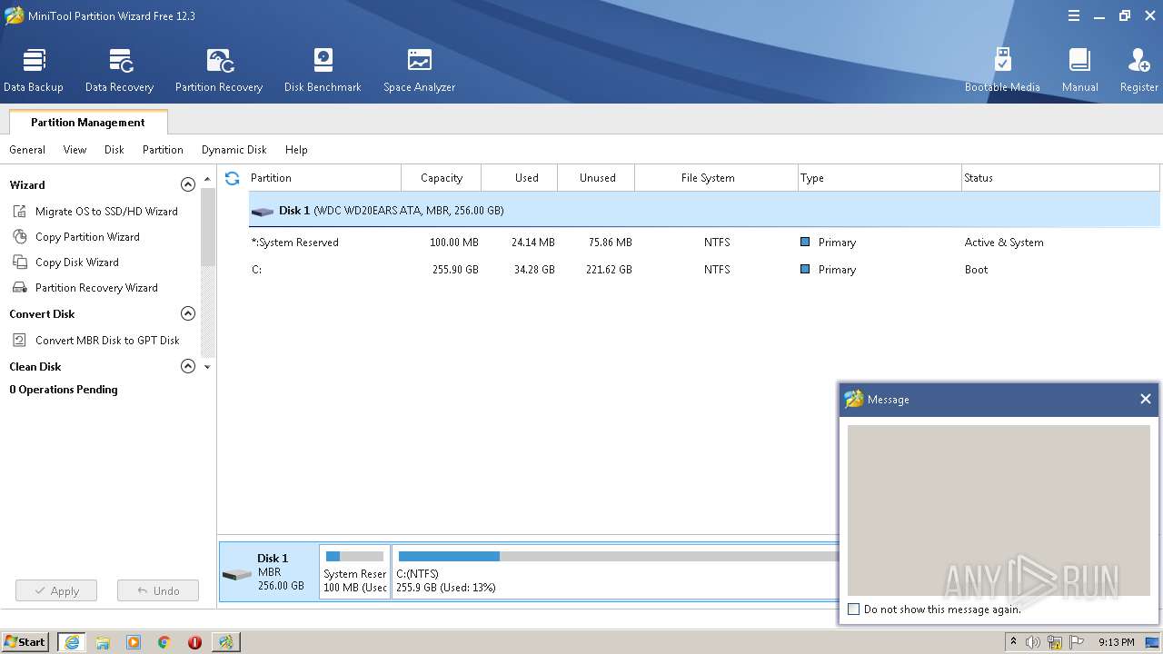
Task: Start Copy Disk Wizard
Action: (x=76, y=263)
